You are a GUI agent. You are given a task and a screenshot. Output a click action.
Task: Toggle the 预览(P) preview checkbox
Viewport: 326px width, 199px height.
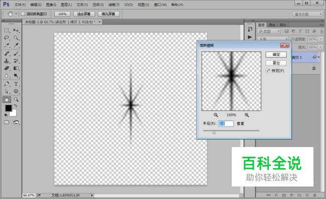268,70
